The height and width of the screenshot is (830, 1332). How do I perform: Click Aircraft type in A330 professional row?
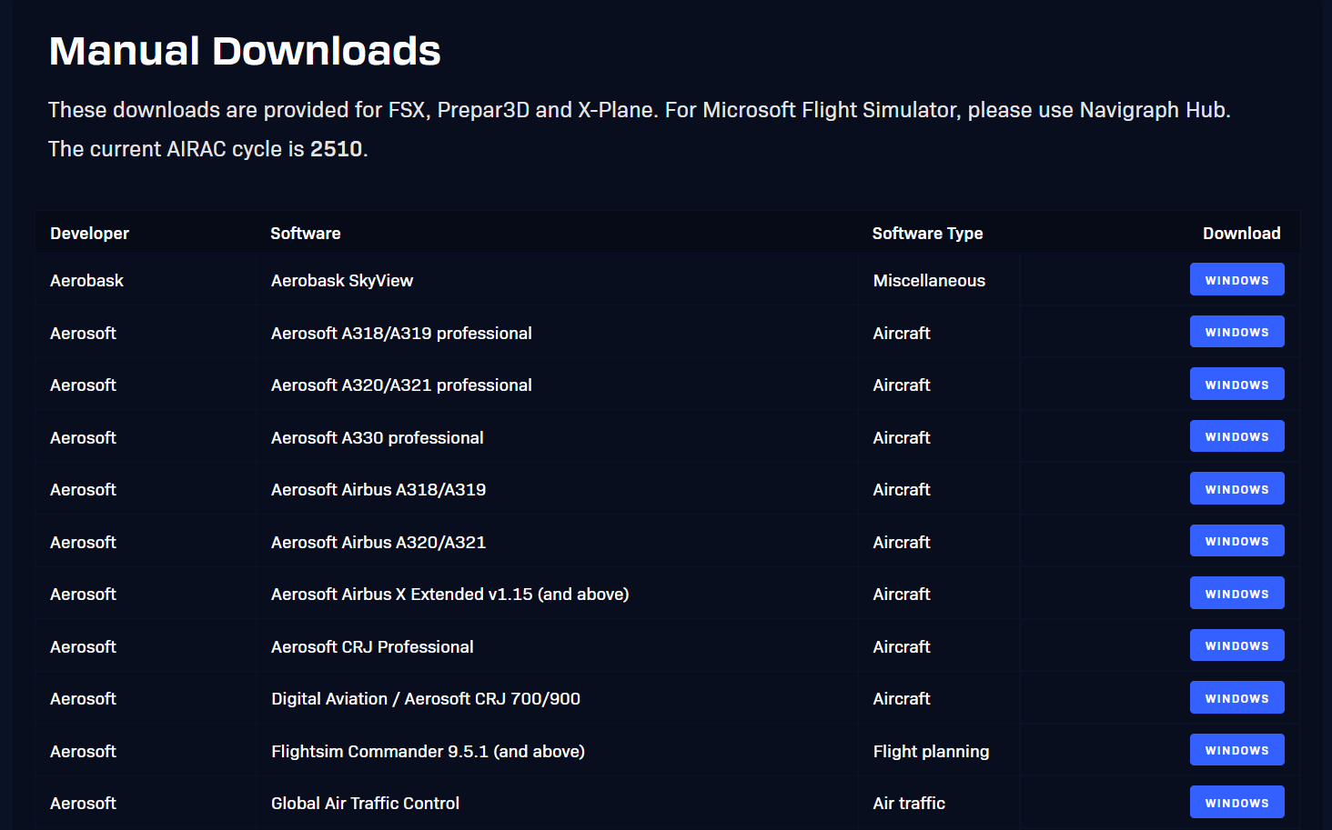[x=902, y=438]
